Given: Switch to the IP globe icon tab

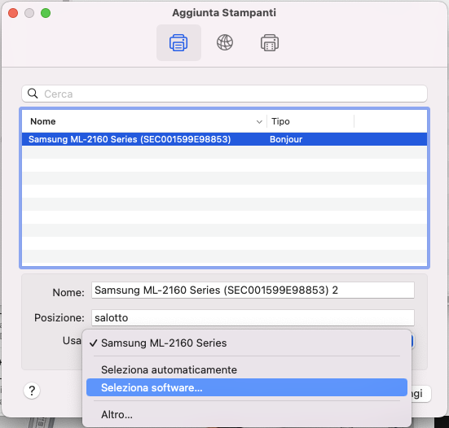Looking at the screenshot, I should [x=225, y=42].
